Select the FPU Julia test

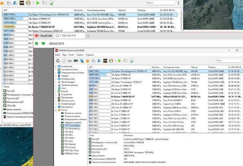click(69, 141)
